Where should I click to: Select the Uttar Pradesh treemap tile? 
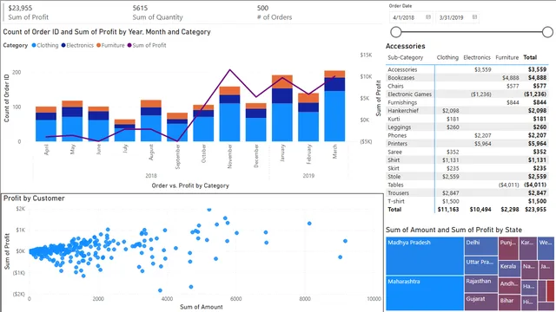point(481,266)
